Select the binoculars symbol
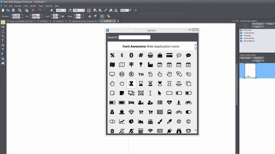The width and height of the screenshot is (275, 154). pos(179,131)
